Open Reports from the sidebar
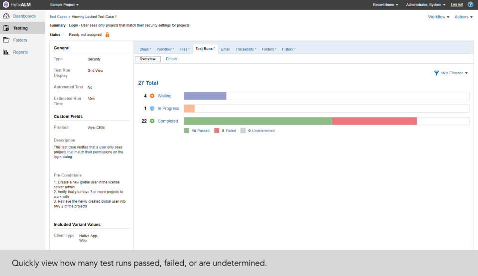Screen dimensions: 478x276 pos(20,52)
